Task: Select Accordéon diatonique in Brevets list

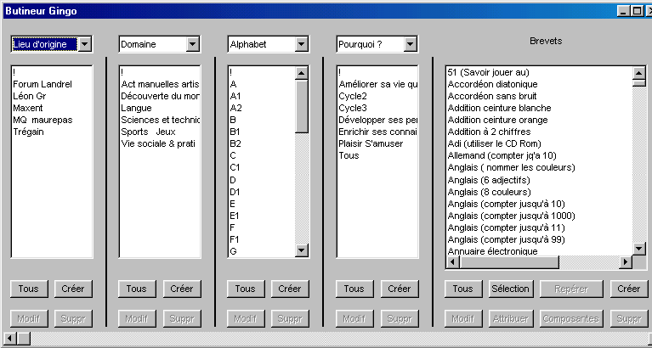Action: pyautogui.click(x=492, y=84)
